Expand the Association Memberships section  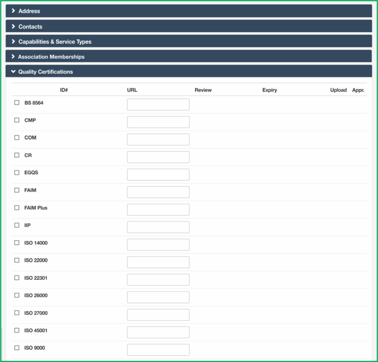(189, 57)
